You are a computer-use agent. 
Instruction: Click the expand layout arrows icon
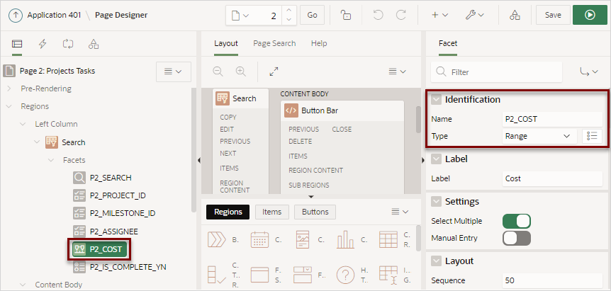(x=274, y=72)
